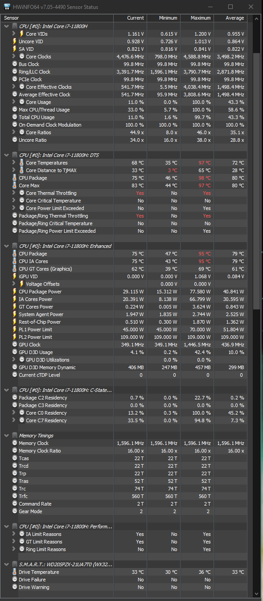This screenshot has height=601, width=263.
Task: Collapse the CPU [#0] Intel Core i7-11800H group
Action: 6,26
